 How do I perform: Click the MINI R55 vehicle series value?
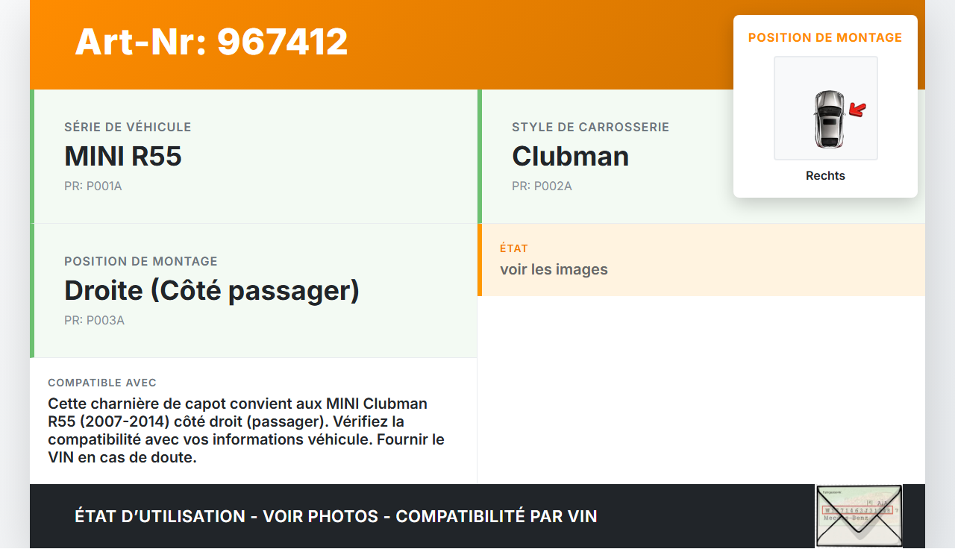[x=123, y=156]
